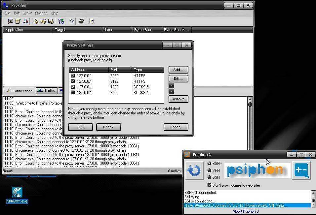Viewport: 316px width, 215px height.
Task: Close the Proxy Settings dialog with X
Action: pos(187,45)
